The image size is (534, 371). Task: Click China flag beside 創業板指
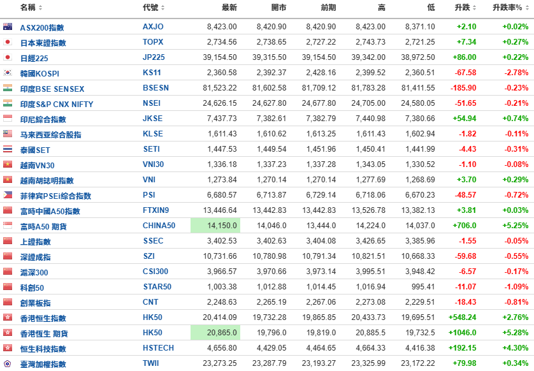(x=8, y=302)
